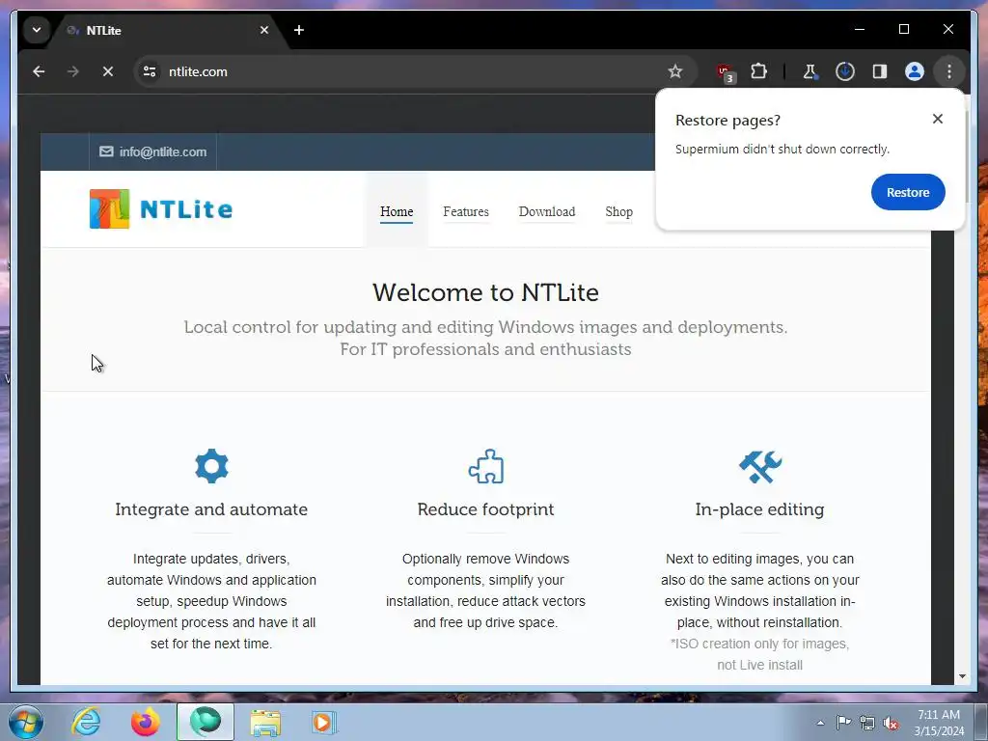
Task: Launch Internet Explorer from taskbar
Action: tap(86, 722)
